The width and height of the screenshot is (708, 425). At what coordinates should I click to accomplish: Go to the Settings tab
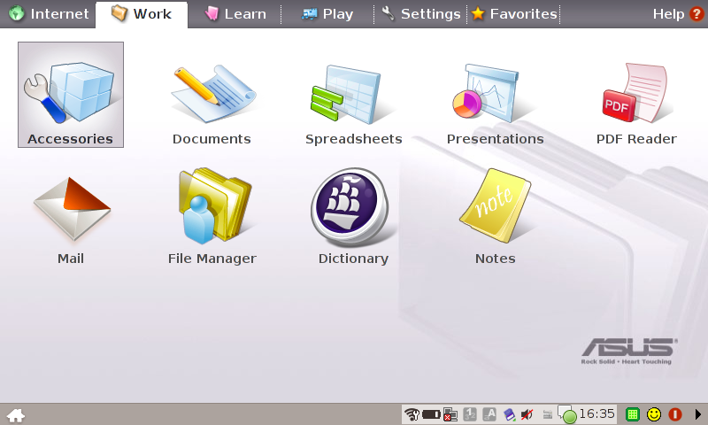[x=421, y=14]
